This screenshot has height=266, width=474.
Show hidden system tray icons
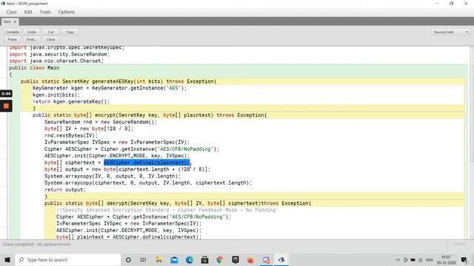398,259
